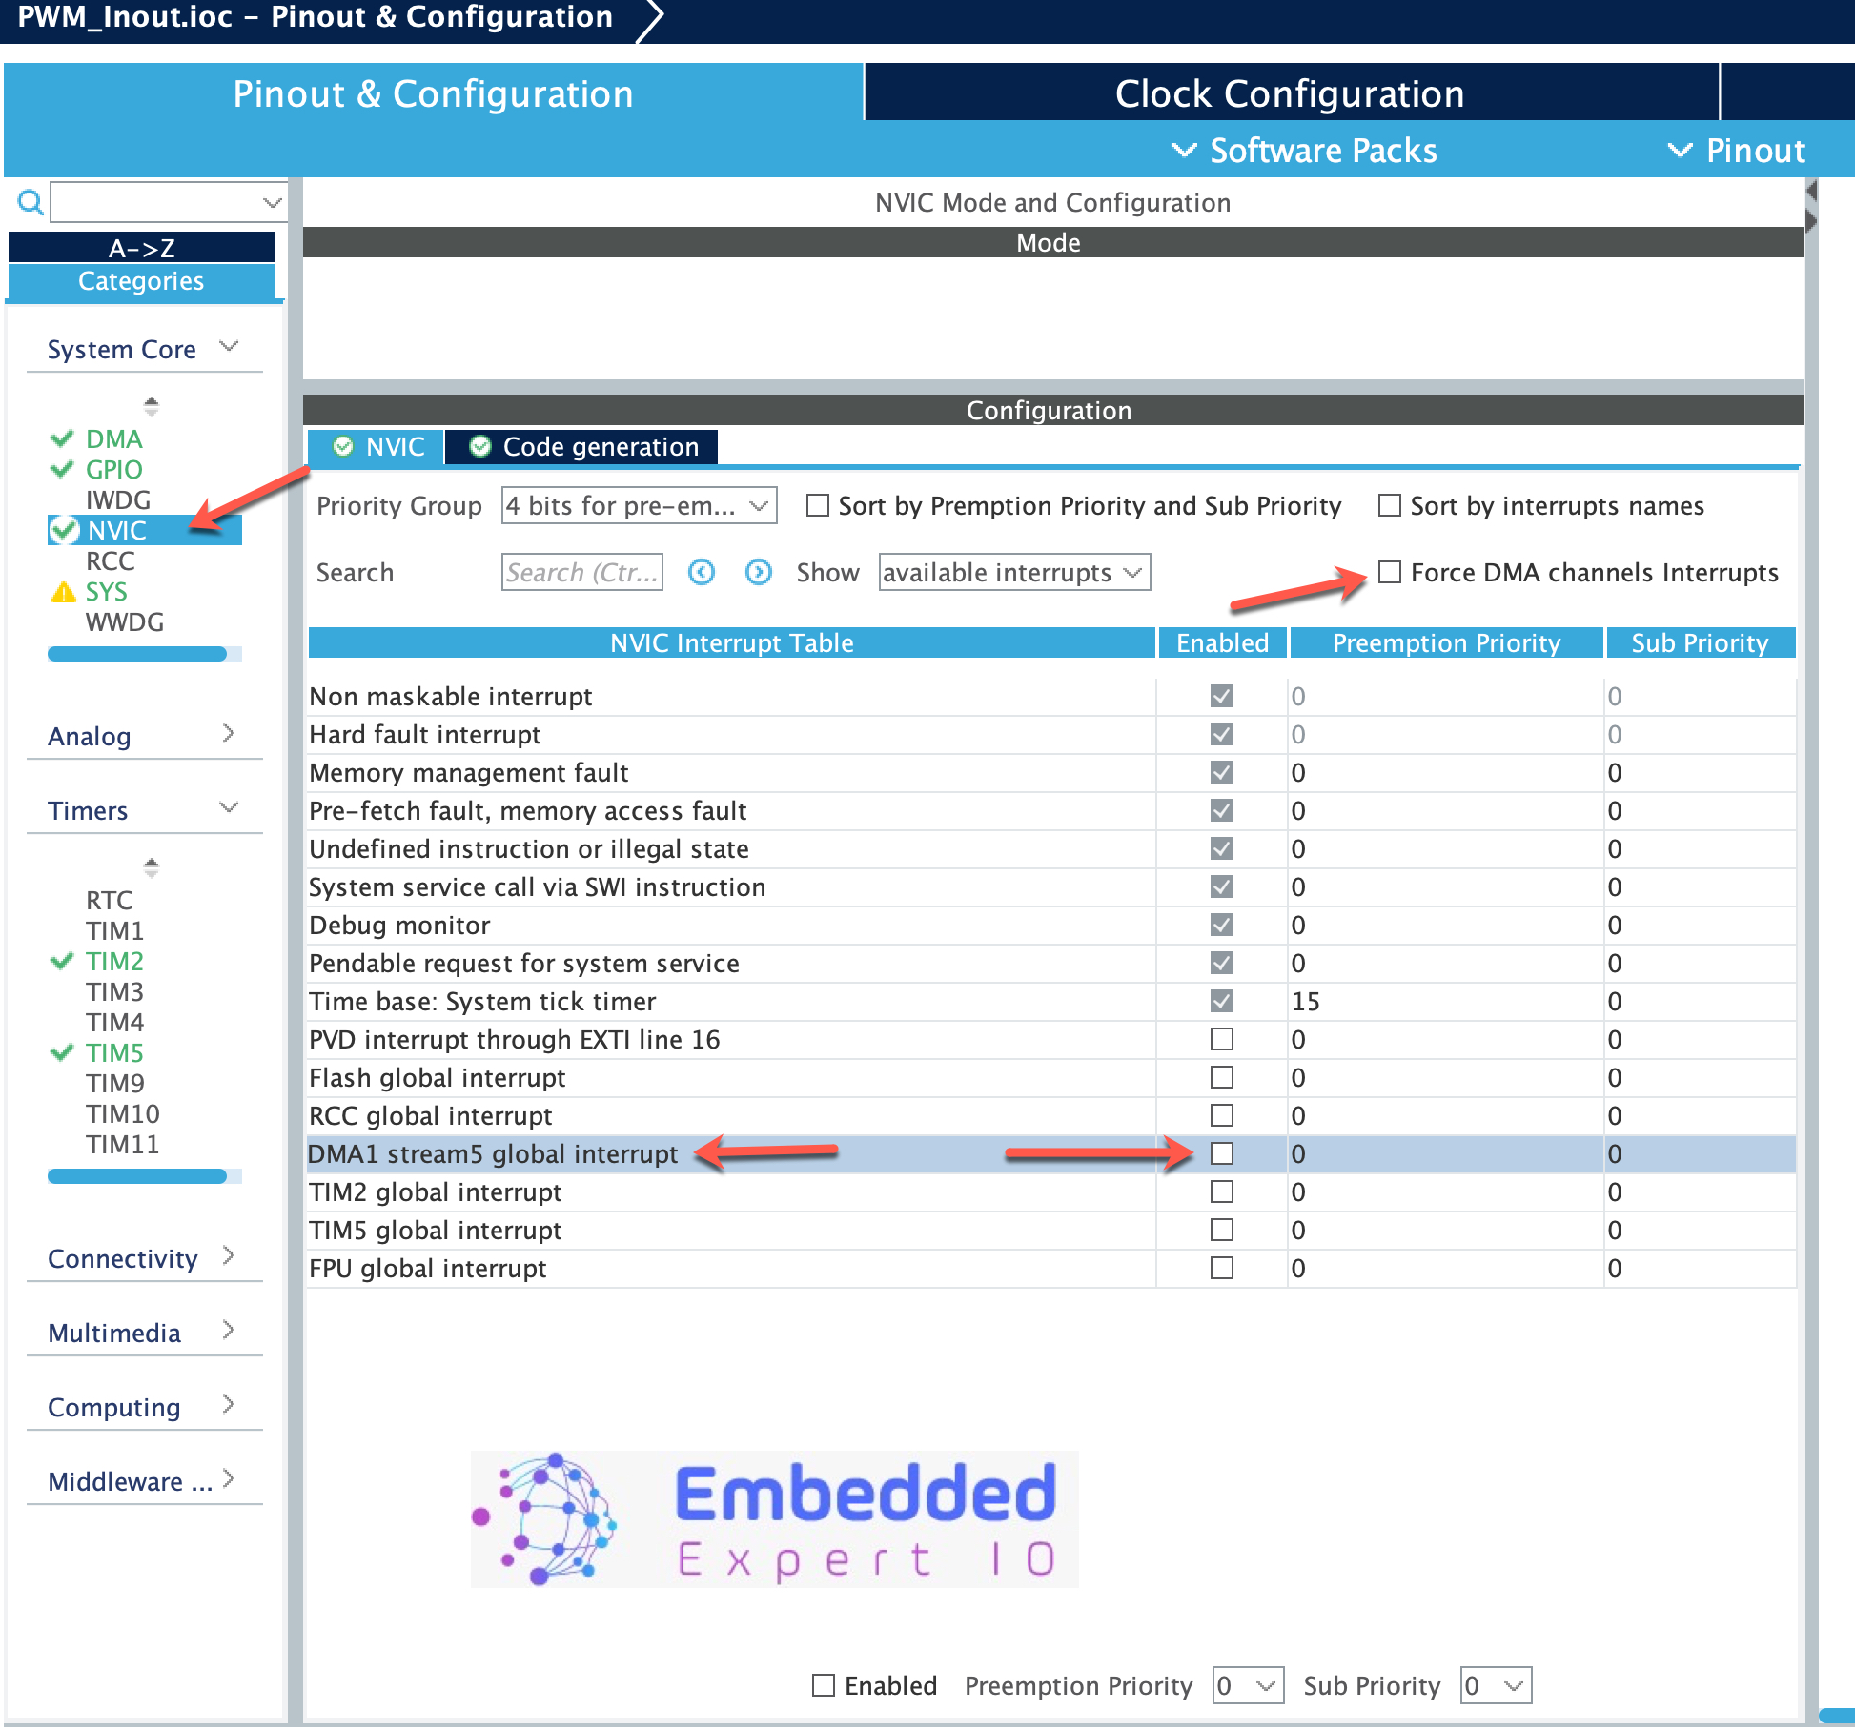
Task: Select NVIC in the System Core list
Action: tap(117, 530)
